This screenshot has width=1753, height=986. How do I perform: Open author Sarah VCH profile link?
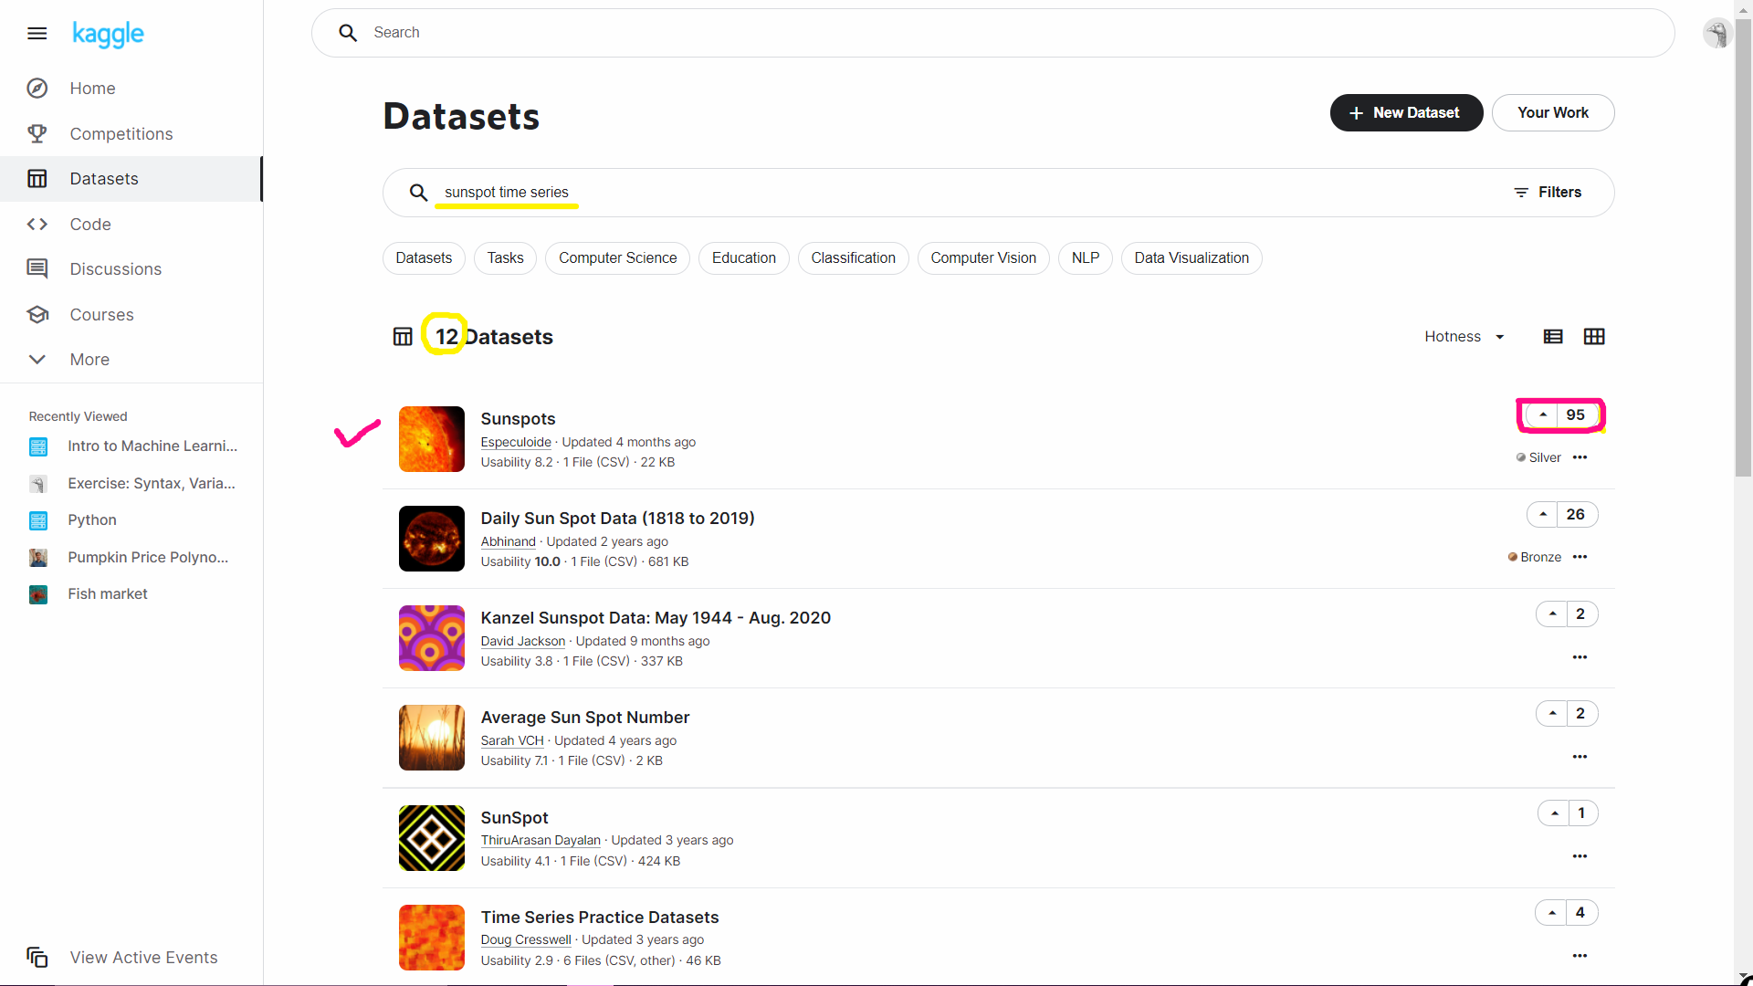(512, 741)
